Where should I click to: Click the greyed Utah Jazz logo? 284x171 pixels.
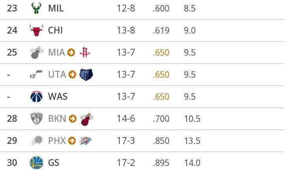click(36, 74)
